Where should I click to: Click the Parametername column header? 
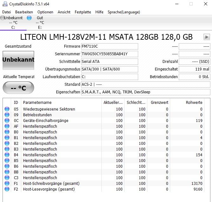click(61, 103)
